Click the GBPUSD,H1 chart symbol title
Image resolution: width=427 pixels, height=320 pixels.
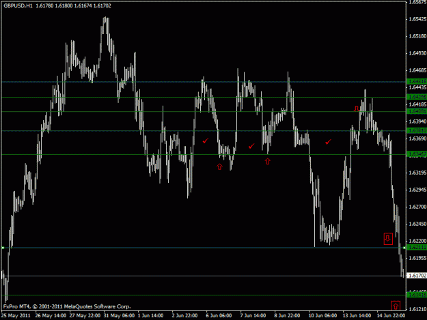point(18,5)
